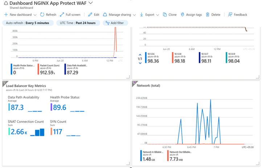Open the dashboard title dropdown chevron
The height and width of the screenshot is (168, 263).
pyautogui.click(x=90, y=3)
